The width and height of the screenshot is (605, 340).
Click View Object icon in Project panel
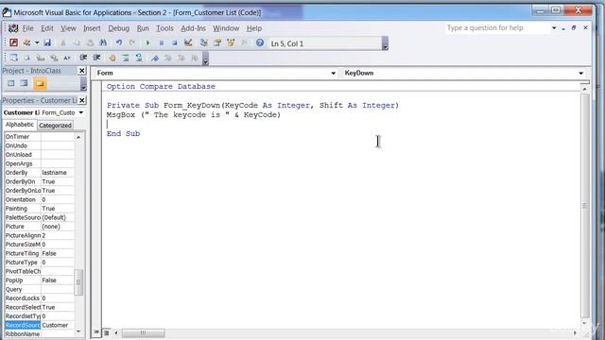pyautogui.click(x=24, y=83)
